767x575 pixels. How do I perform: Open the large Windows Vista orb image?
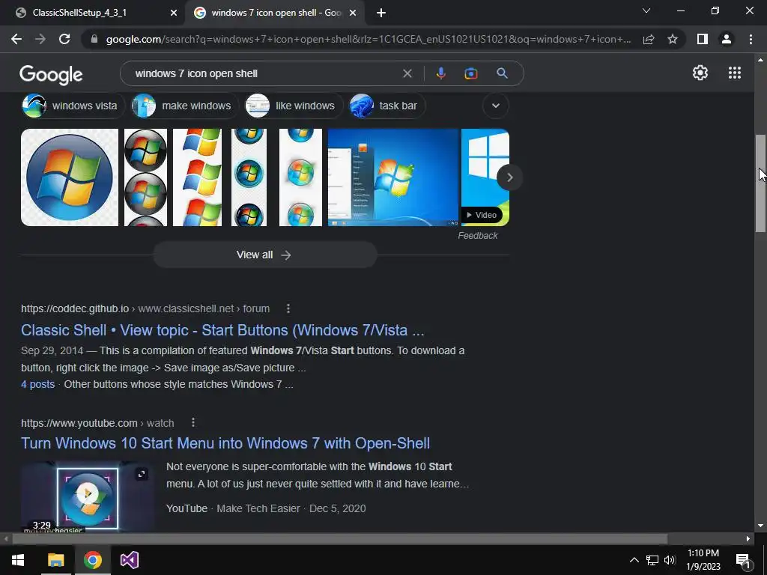(x=70, y=177)
